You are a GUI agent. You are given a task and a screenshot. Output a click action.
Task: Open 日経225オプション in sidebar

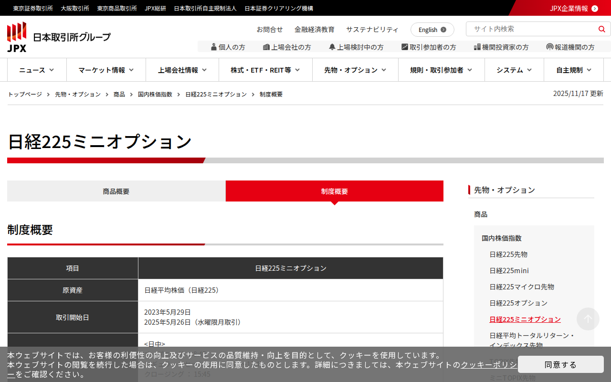518,303
